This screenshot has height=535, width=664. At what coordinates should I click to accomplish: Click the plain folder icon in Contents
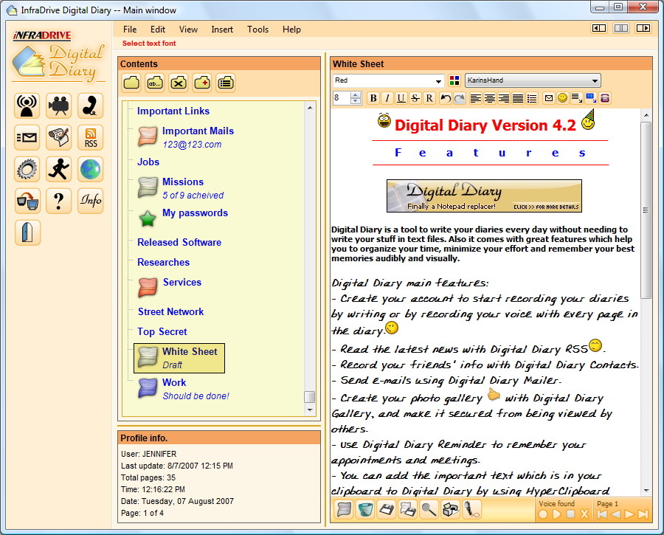(131, 83)
